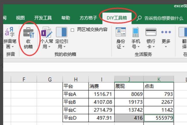
Task: Expand the 个人常用 dropdown arrow
Action: click(x=49, y=47)
